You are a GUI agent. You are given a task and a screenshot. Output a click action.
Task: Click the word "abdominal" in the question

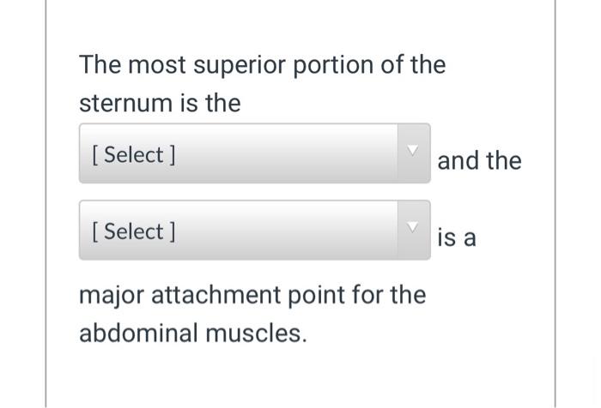coord(138,333)
